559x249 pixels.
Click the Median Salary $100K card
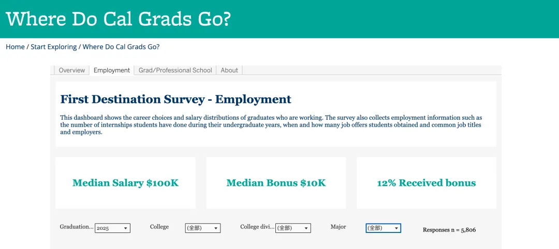pos(125,183)
